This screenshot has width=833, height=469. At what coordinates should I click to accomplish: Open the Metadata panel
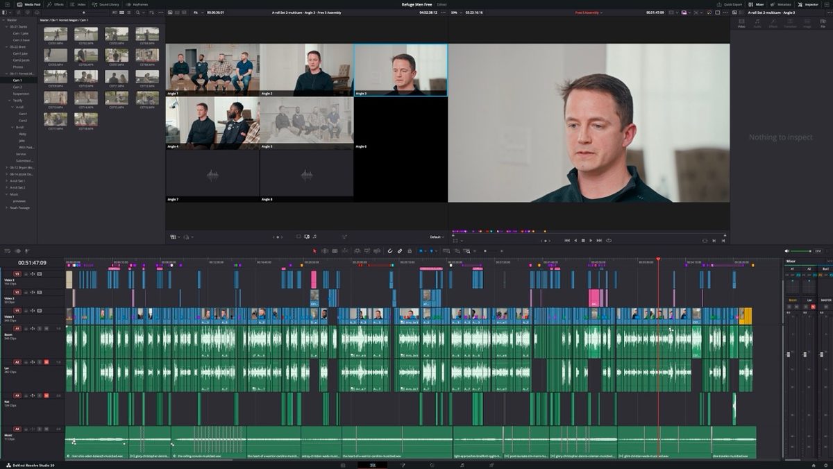(x=782, y=4)
